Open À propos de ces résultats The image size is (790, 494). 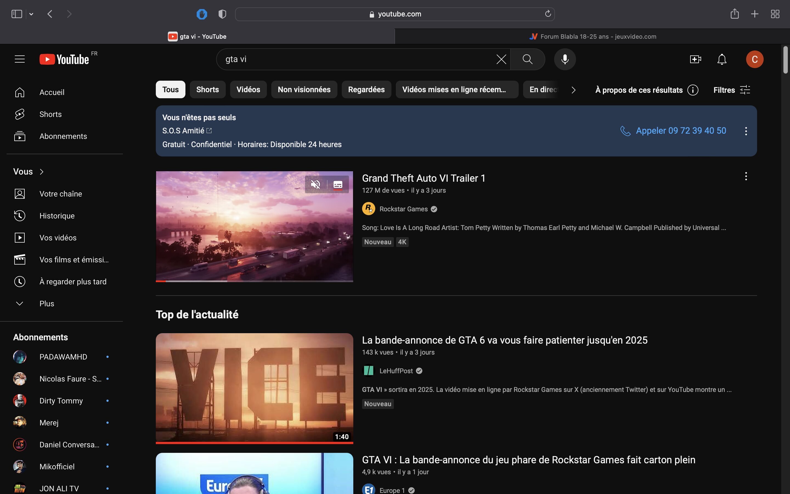click(x=646, y=90)
